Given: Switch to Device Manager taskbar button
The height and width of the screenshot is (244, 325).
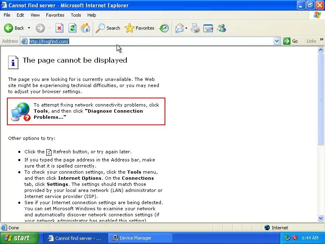Looking at the screenshot, I should pos(141,238).
